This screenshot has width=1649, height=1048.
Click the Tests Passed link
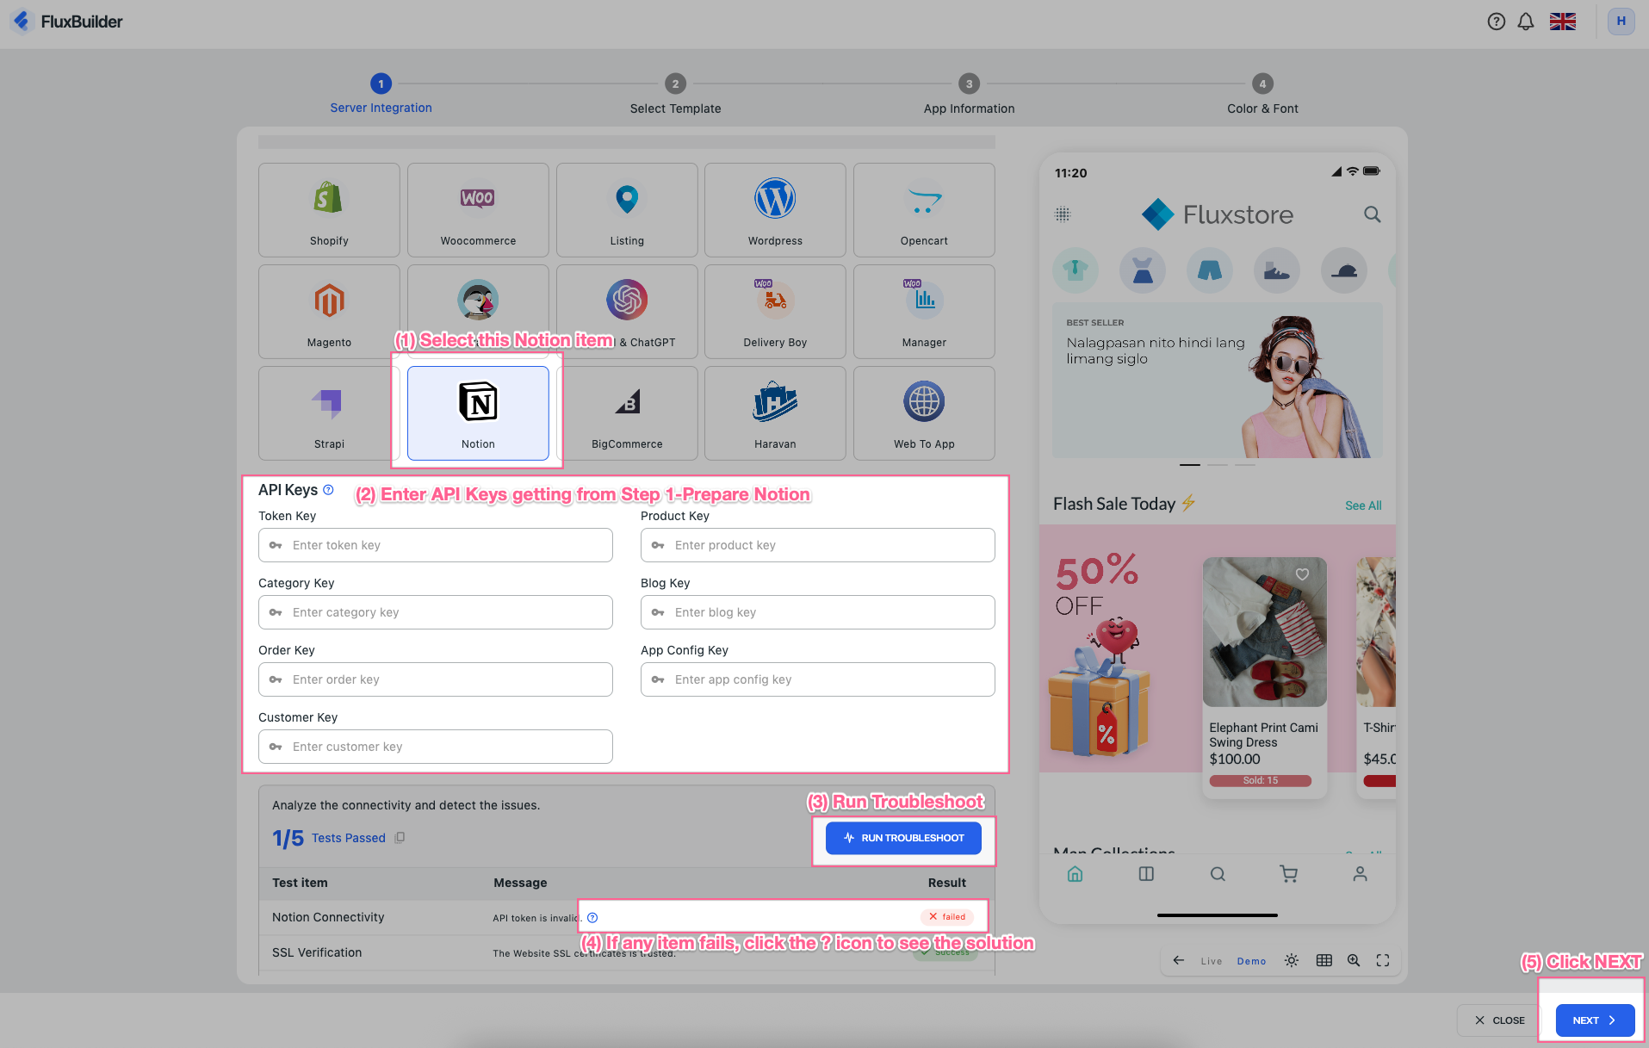pos(349,838)
